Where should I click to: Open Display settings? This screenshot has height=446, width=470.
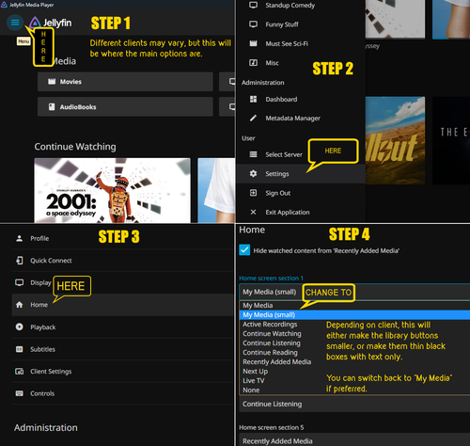click(x=122, y=282)
